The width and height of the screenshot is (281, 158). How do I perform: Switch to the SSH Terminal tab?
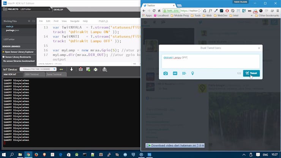pos(34,74)
